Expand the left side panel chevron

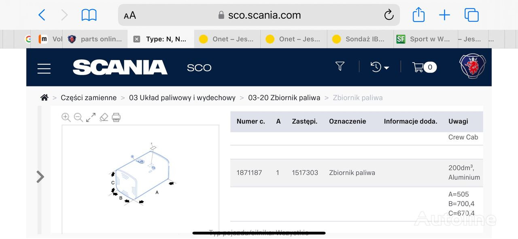40,176
